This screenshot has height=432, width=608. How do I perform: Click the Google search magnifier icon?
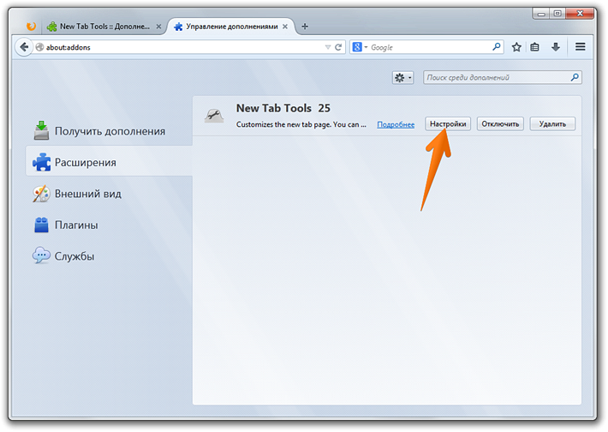[x=497, y=47]
